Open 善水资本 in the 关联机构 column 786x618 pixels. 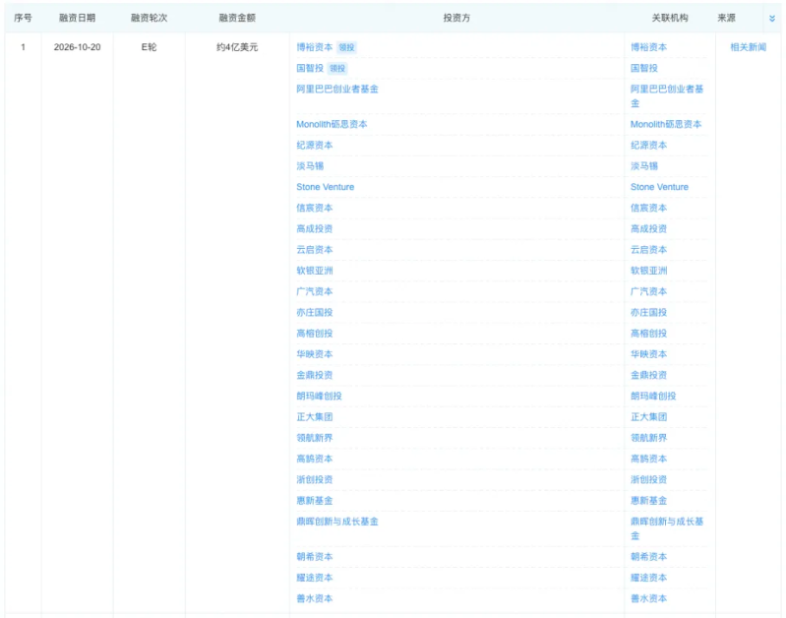(x=648, y=598)
